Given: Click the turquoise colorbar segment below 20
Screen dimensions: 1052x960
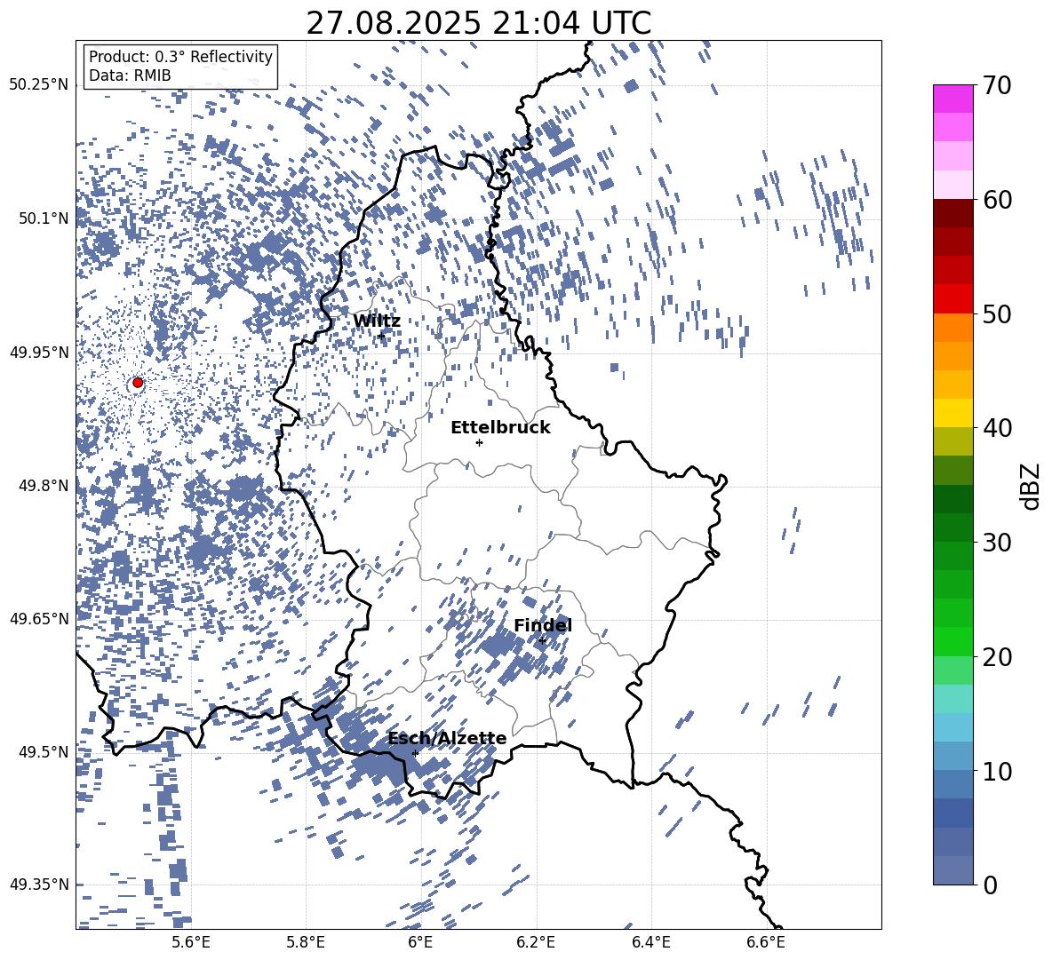Looking at the screenshot, I should pyautogui.click(x=953, y=699).
